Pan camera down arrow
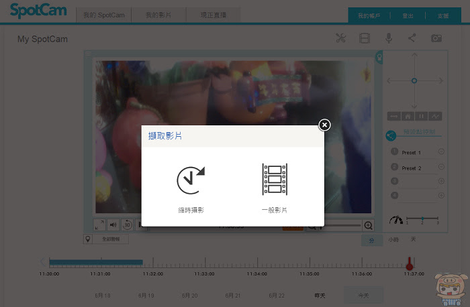 [414, 105]
